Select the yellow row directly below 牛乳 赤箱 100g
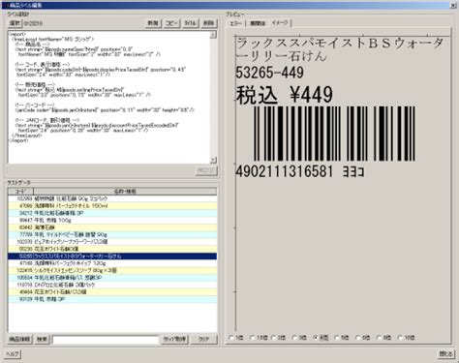 tap(112, 227)
